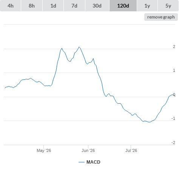Click the blue MACD legend line swatch
This screenshot has width=179, height=172.
(x=82, y=162)
